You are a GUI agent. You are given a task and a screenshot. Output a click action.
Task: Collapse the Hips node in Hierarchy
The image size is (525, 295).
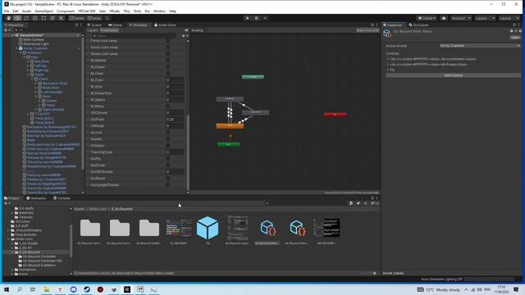(24, 57)
